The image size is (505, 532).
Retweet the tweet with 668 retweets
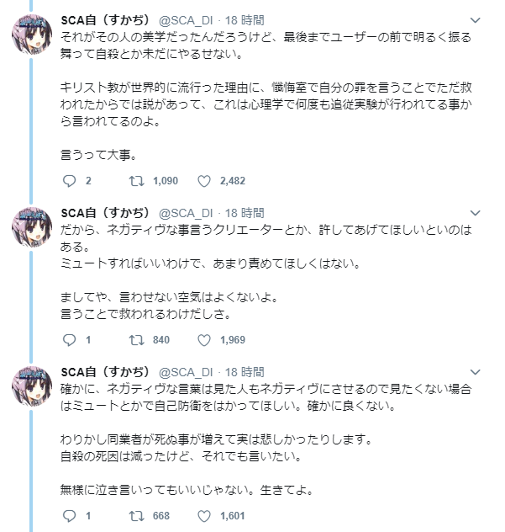tap(134, 515)
